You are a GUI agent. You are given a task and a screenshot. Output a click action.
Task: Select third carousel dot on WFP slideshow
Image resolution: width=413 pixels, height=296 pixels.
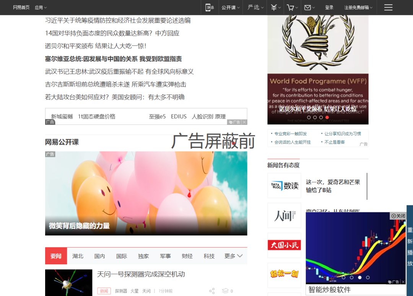pyautogui.click(x=321, y=117)
